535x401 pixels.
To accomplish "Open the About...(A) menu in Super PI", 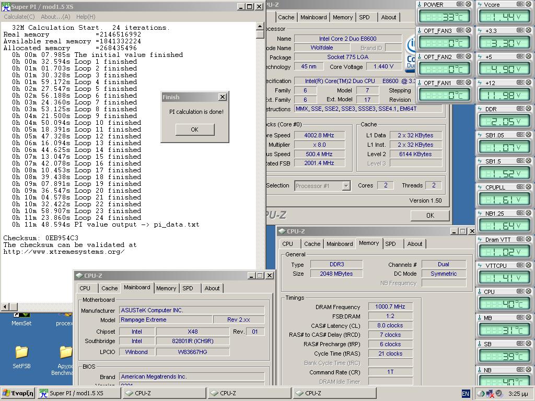I will point(55,17).
